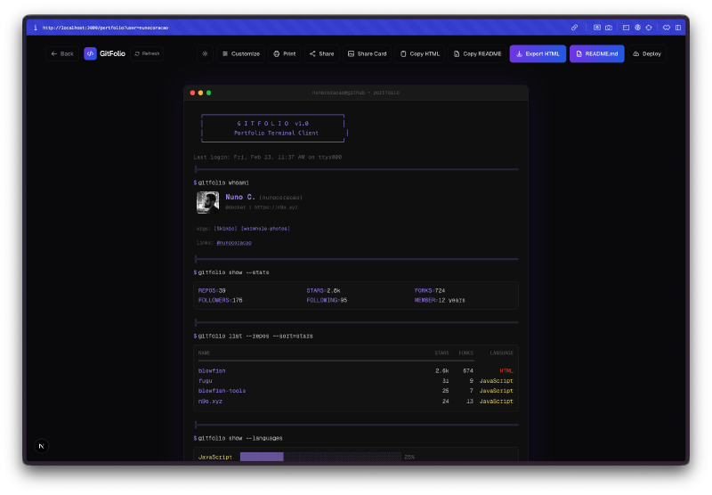Go back using the Back button
This screenshot has width=712, height=495.
coord(62,53)
